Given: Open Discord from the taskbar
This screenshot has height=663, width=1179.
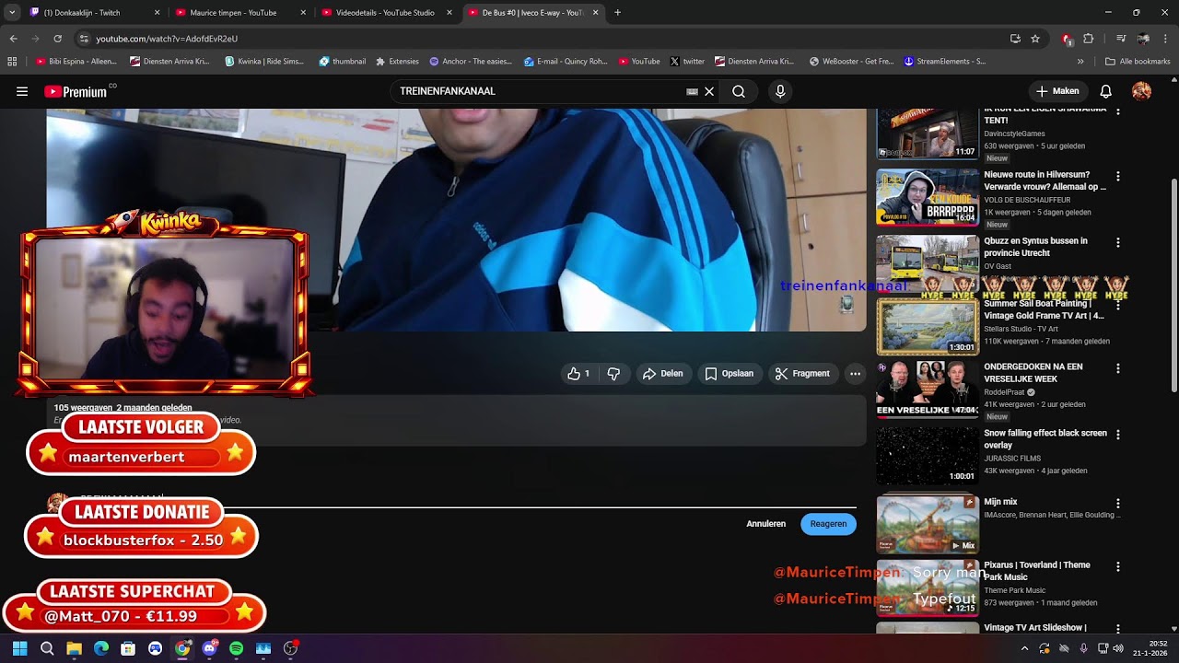Looking at the screenshot, I should (209, 648).
